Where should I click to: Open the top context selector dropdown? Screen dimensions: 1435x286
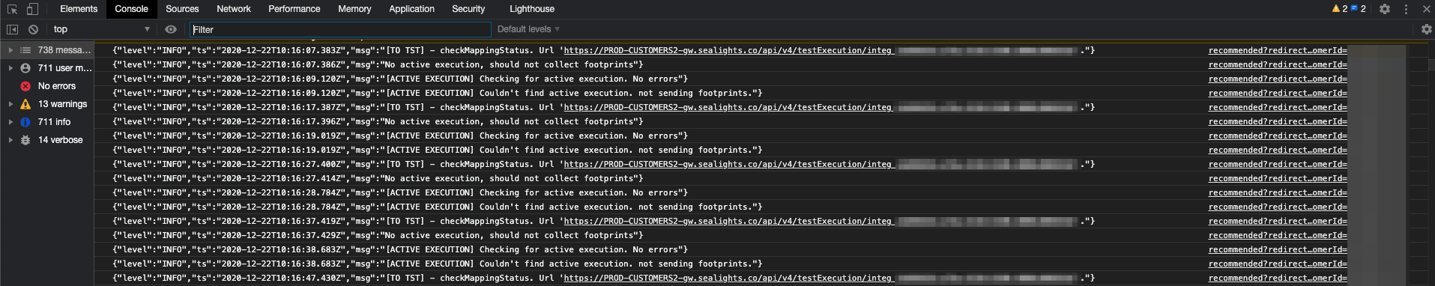[x=101, y=29]
